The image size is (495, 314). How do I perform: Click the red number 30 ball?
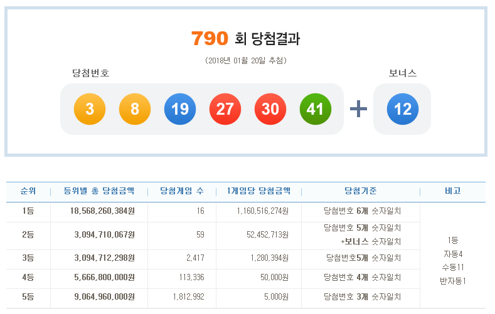270,109
